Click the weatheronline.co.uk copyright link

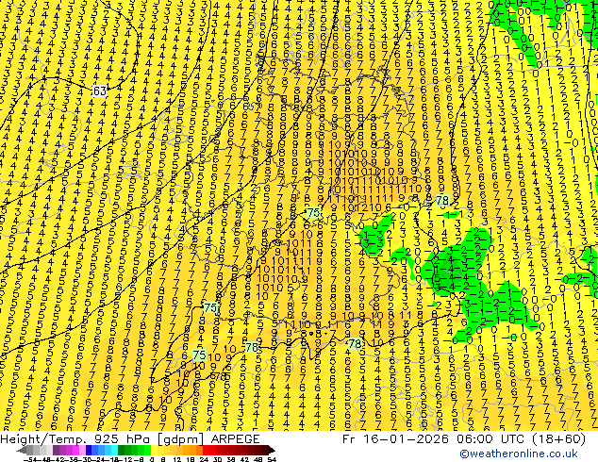[x=519, y=454]
